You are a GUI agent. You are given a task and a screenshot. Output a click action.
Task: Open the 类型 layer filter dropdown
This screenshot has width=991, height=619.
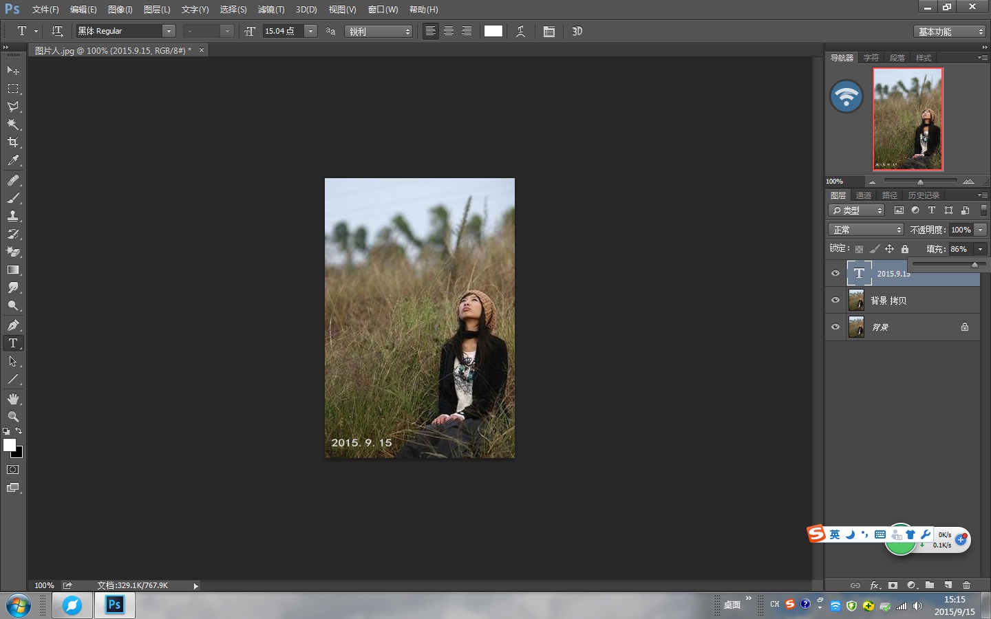tap(857, 210)
